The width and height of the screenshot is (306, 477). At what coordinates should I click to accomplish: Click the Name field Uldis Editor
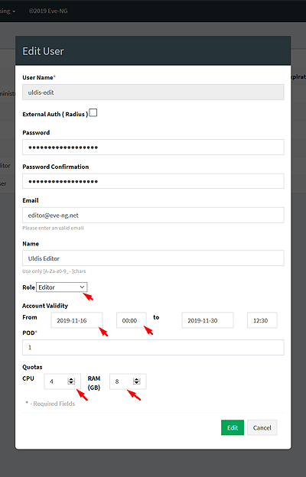153,258
